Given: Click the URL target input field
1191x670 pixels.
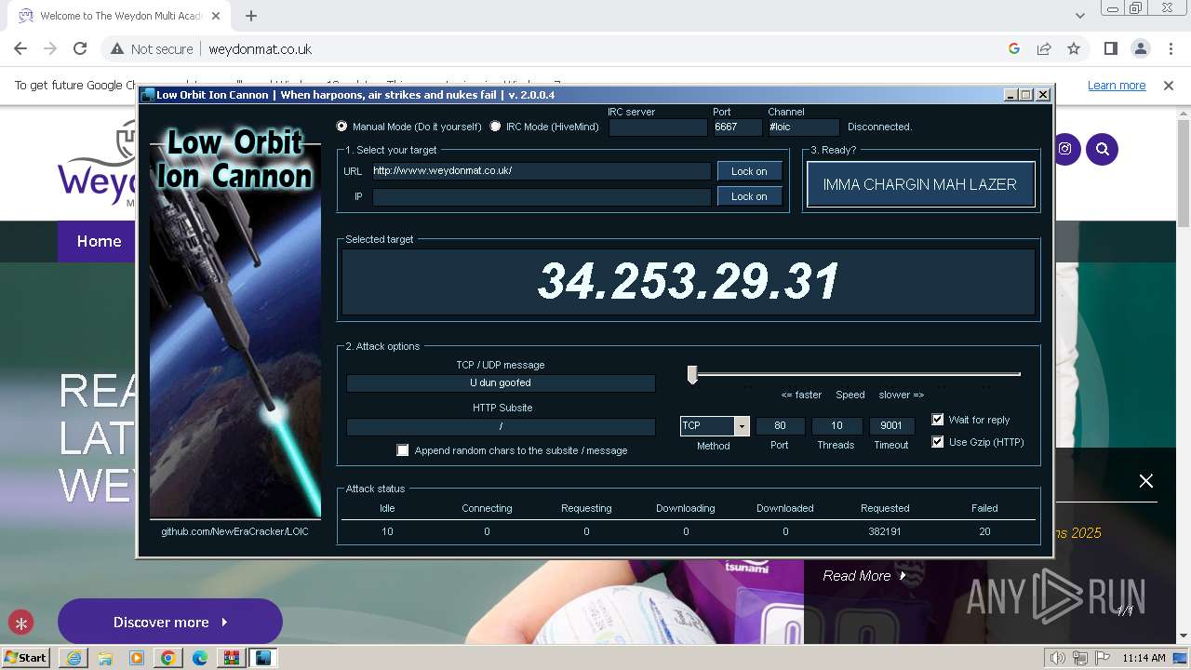Looking at the screenshot, I should tap(542, 171).
